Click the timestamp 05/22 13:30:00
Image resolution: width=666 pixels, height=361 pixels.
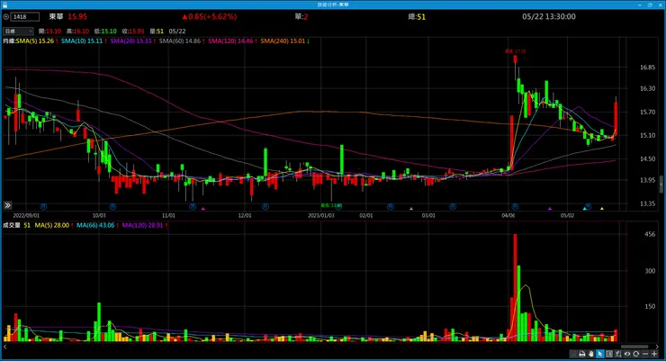(x=549, y=16)
